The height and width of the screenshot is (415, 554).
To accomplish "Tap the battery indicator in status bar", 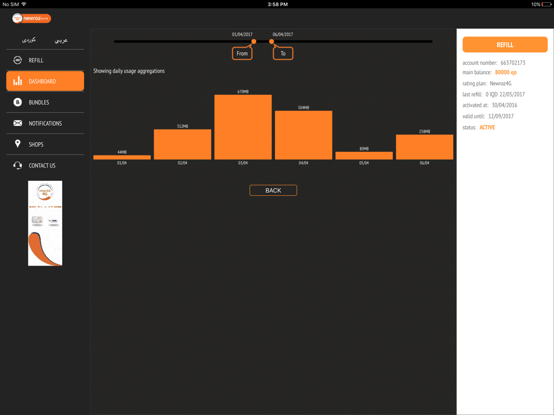I will [546, 4].
